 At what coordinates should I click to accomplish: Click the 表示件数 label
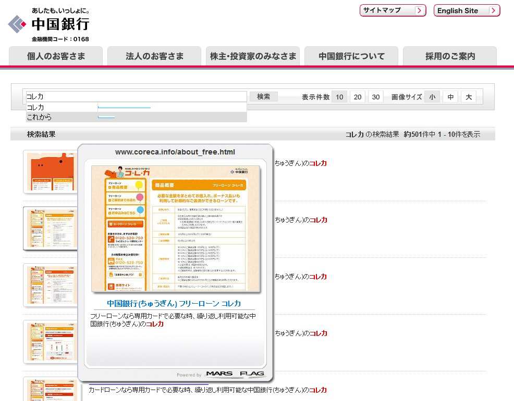coord(316,97)
